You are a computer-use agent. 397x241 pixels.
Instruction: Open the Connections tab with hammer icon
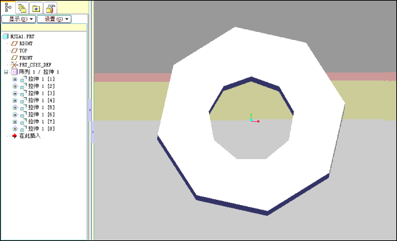50,8
